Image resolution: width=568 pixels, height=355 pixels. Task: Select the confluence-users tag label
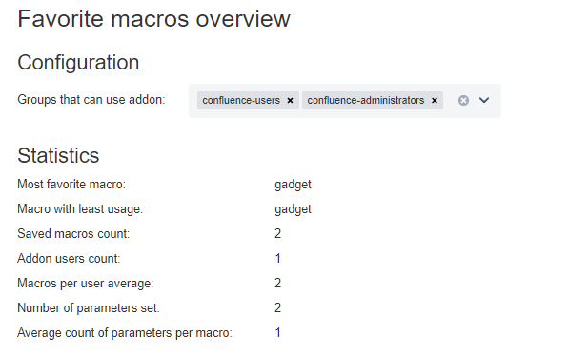pyautogui.click(x=241, y=100)
